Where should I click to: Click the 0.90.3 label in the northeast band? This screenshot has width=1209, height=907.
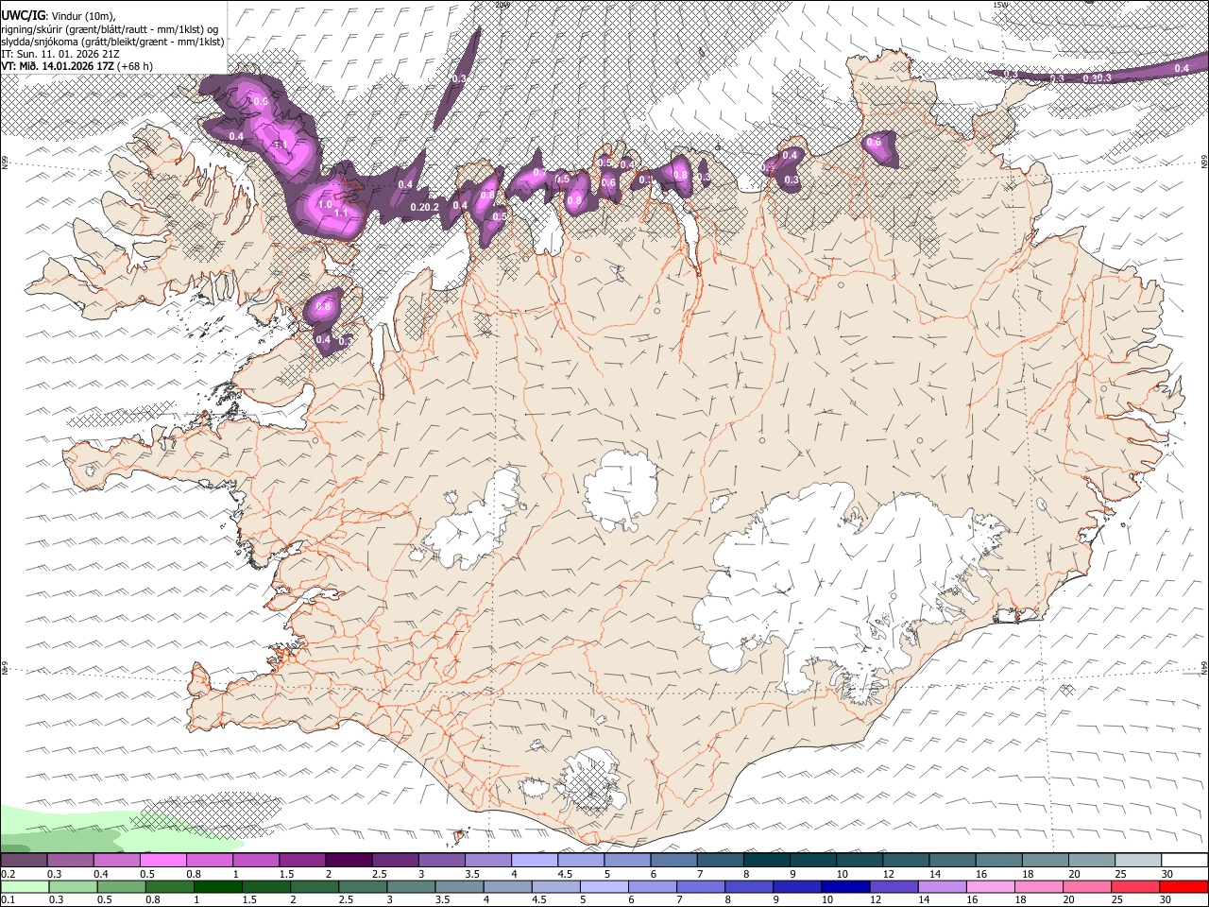1097,77
